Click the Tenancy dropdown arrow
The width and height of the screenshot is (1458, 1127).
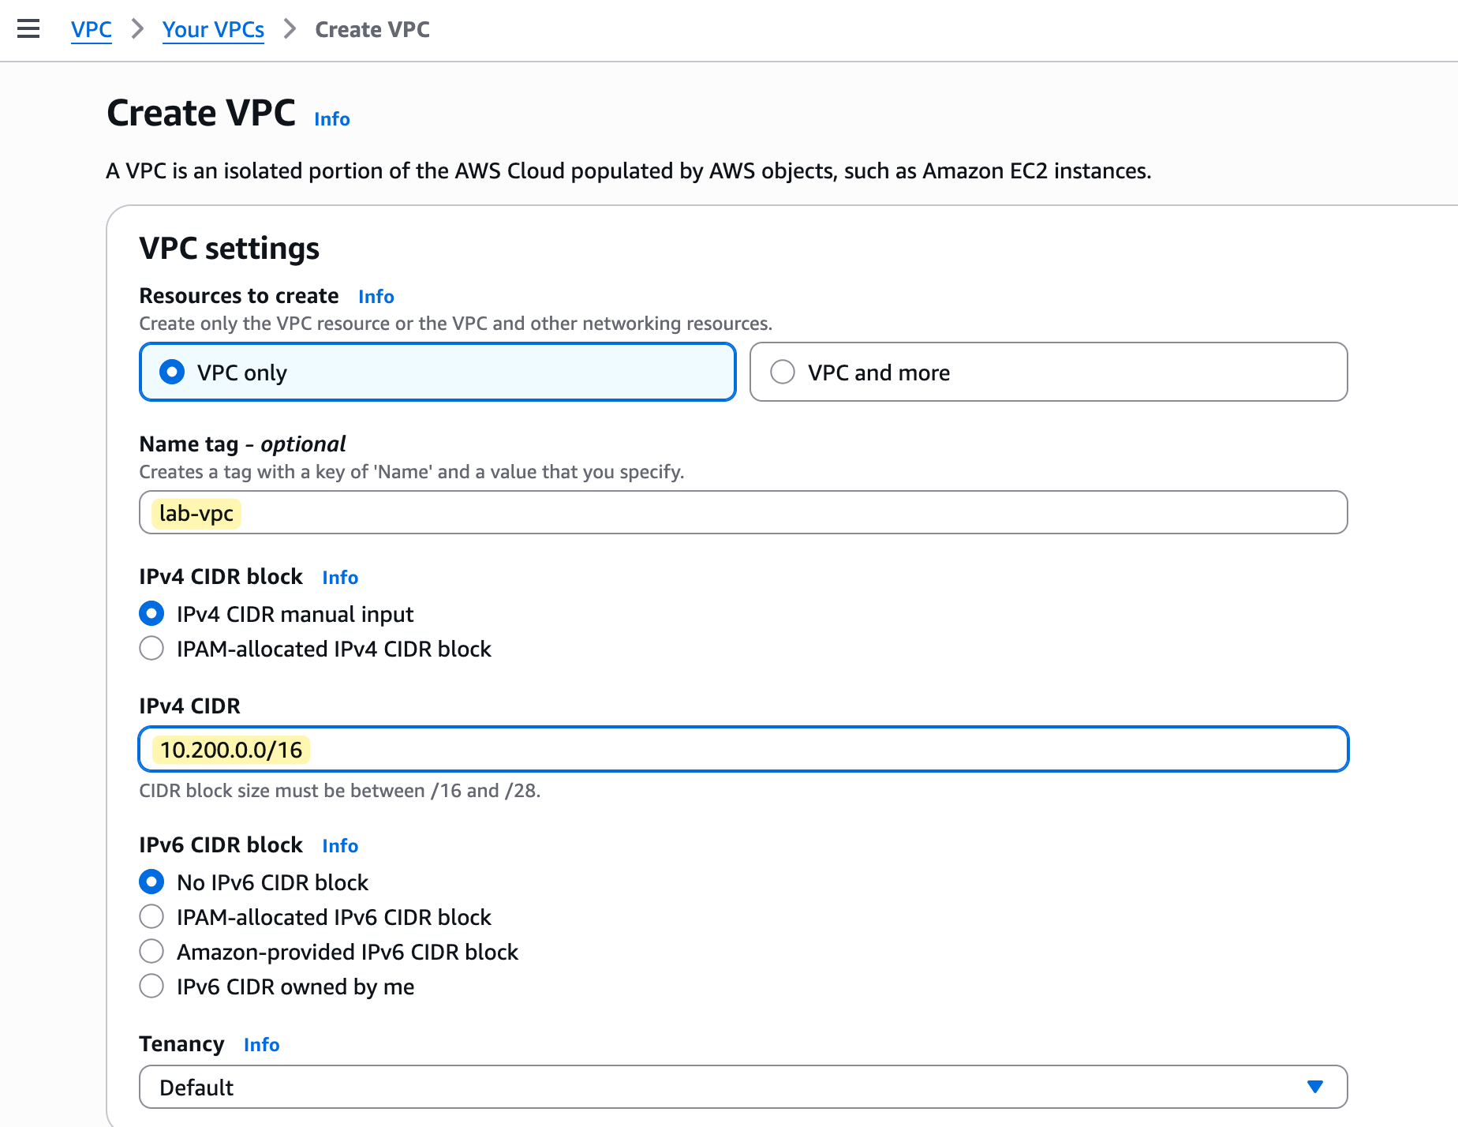[x=1314, y=1087]
